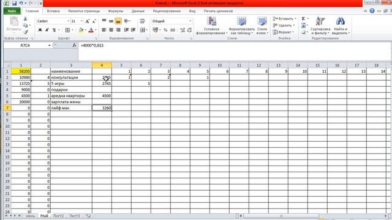This screenshot has width=392, height=220.
Task: Click the increase font size icon
Action: [x=87, y=21]
